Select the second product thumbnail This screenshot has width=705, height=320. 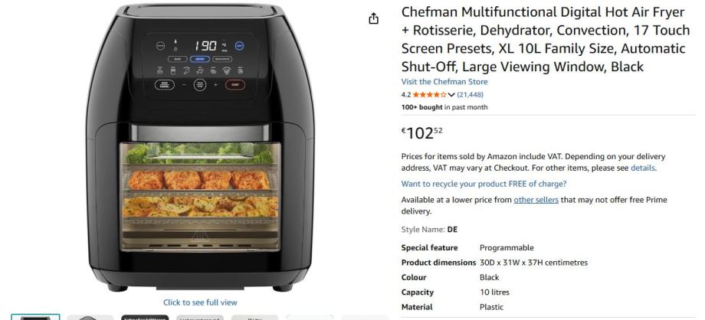click(90, 317)
